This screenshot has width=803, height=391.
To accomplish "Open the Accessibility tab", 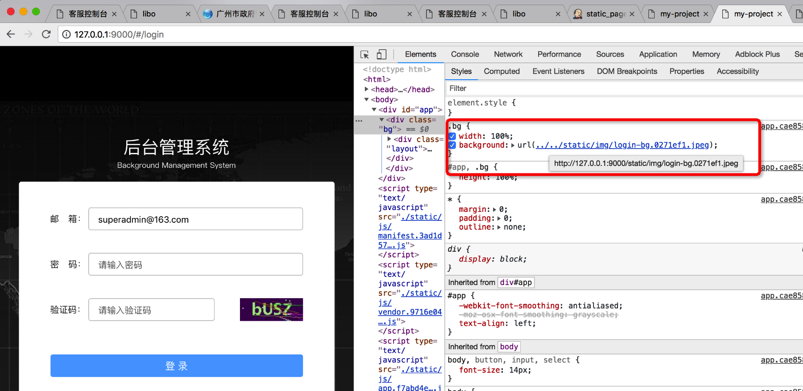I will pos(738,71).
